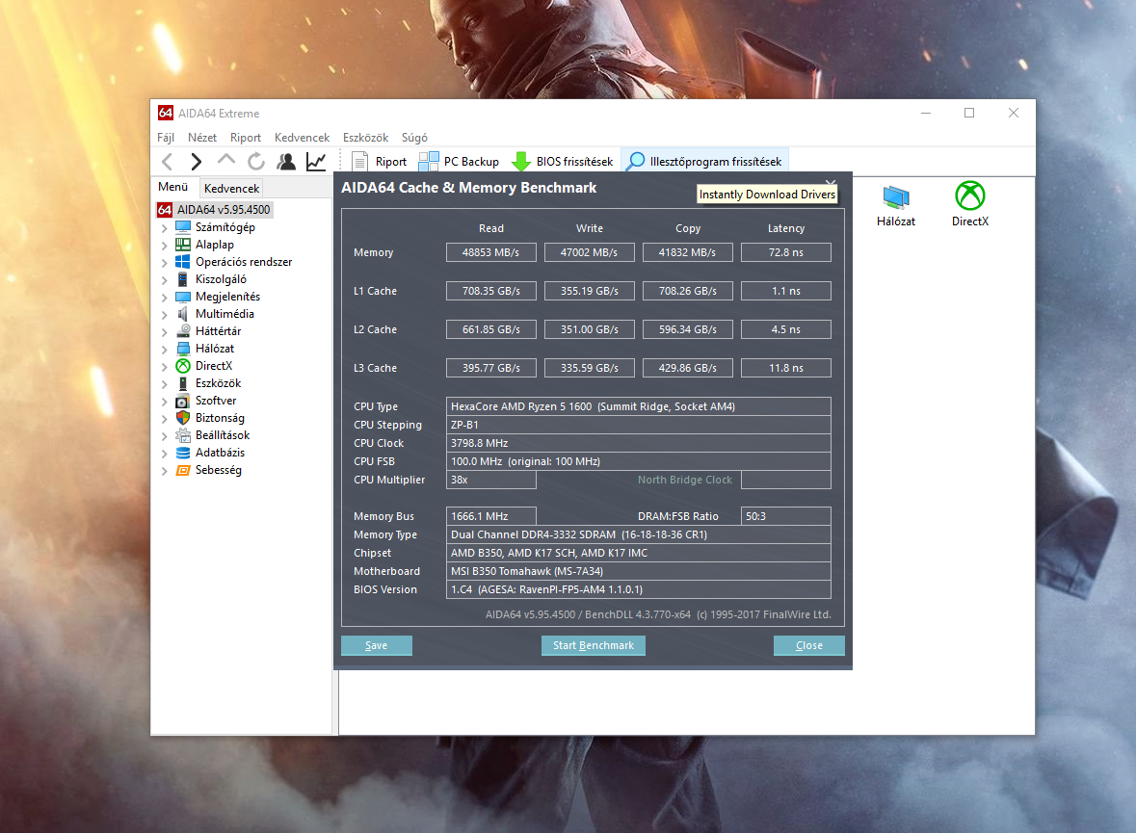Screen dimensions: 1136x833
Task: Select the Hálózat tree item icon
Action: point(183,349)
